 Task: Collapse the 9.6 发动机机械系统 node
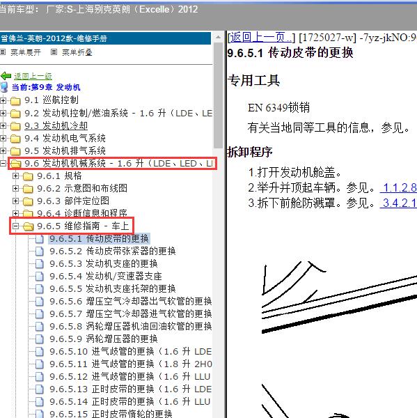[3, 163]
